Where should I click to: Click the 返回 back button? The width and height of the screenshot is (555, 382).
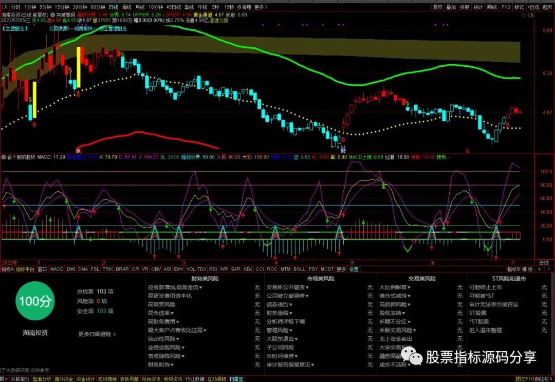coord(547,7)
